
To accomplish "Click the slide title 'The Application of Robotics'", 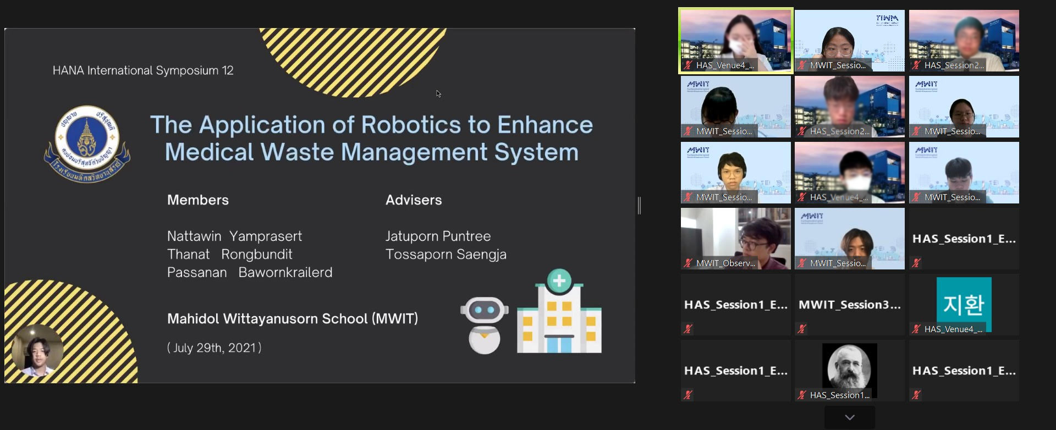I will pos(372,139).
